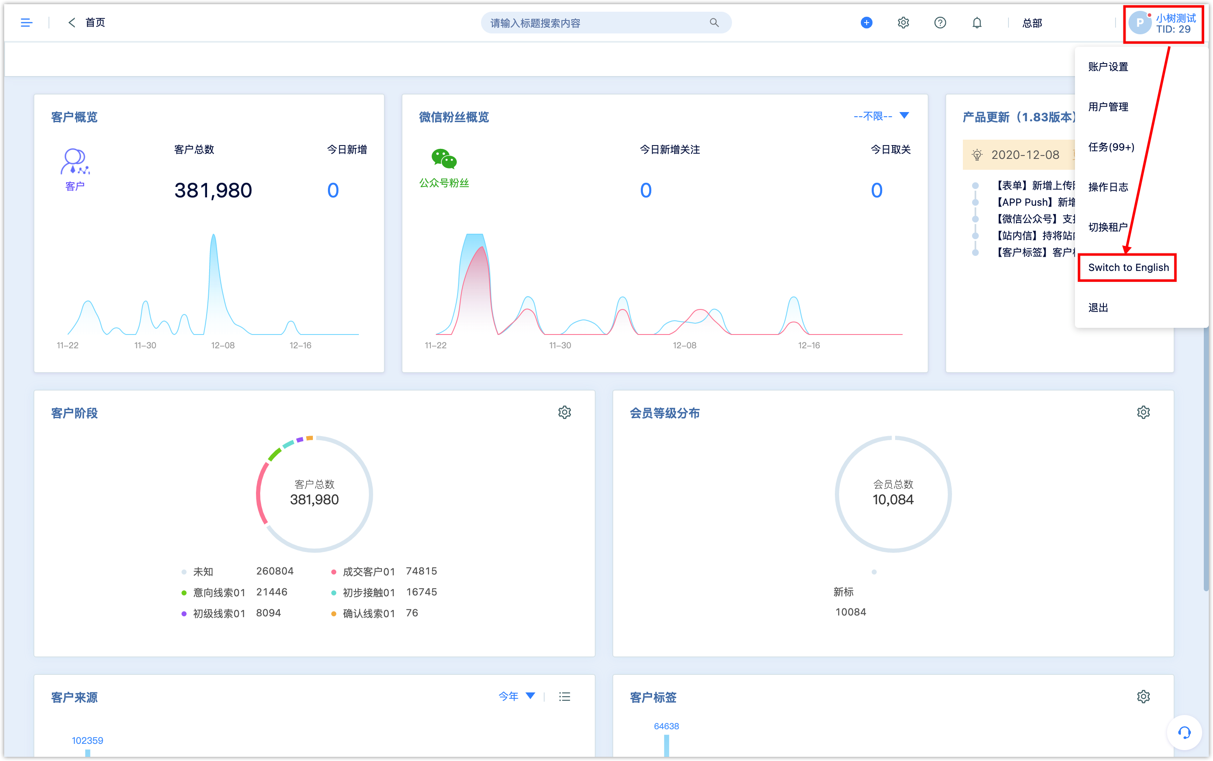The width and height of the screenshot is (1213, 761).
Task: Click the 今日取关 value 0
Action: 876,190
